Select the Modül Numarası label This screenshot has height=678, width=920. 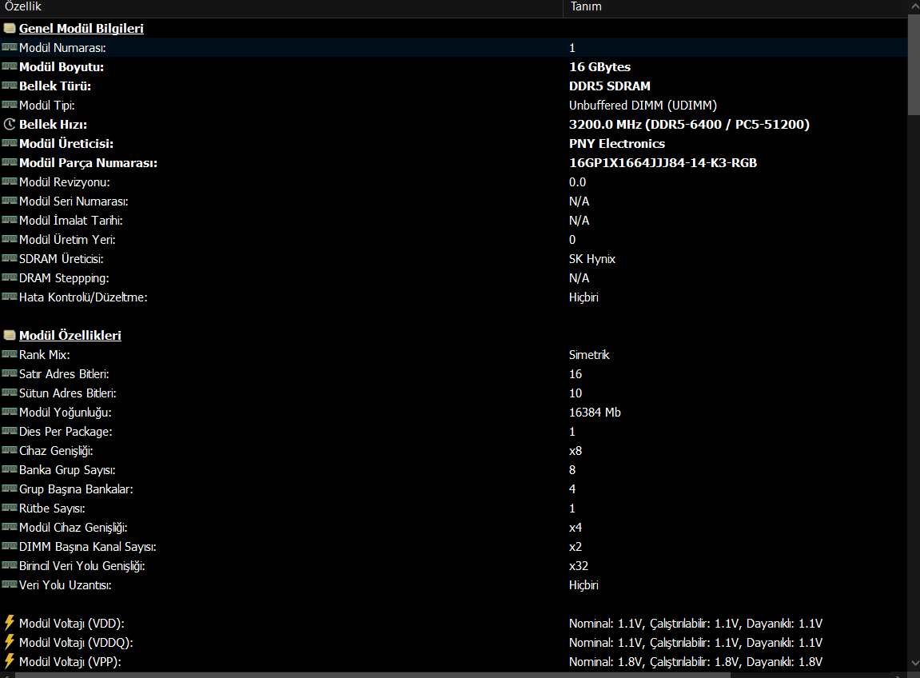click(x=63, y=47)
